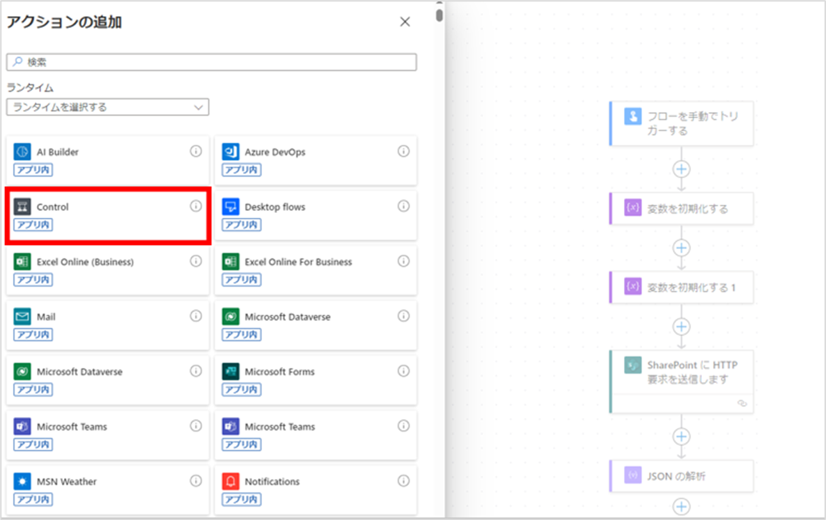Screen dimensions: 826x520
Task: View info icon for Desktop flows
Action: (403, 206)
